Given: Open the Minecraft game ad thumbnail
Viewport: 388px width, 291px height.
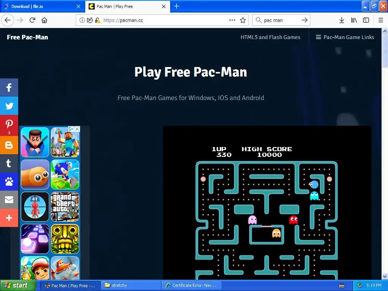Looking at the screenshot, I should 65,142.
